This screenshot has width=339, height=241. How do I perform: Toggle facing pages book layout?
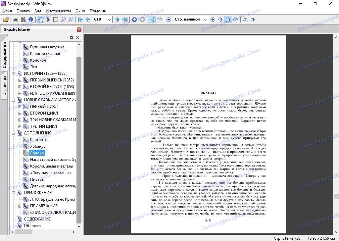(x=159, y=20)
